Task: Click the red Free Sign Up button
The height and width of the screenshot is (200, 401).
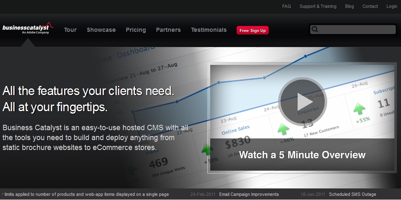Action: (x=252, y=31)
